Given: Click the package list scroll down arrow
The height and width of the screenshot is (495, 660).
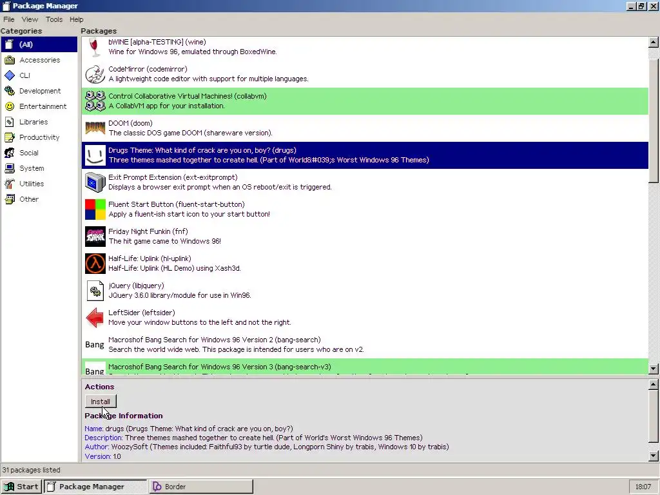Looking at the screenshot, I should 654,369.
